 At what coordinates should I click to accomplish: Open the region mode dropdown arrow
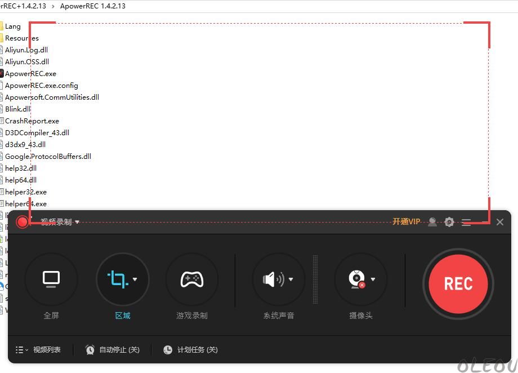coord(135,279)
